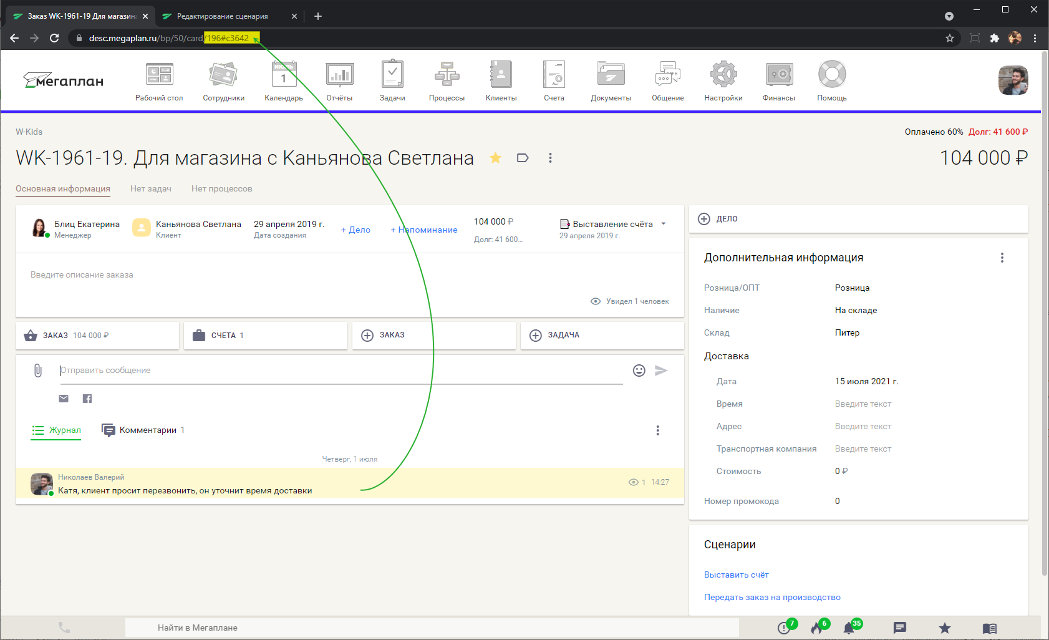Screen dimensions: 1049x640
Task: Open the Документы section
Action: coord(611,81)
